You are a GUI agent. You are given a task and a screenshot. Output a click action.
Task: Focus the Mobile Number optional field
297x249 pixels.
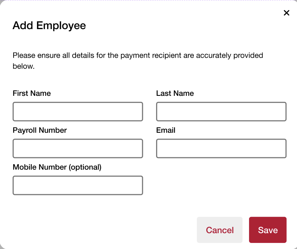point(78,185)
